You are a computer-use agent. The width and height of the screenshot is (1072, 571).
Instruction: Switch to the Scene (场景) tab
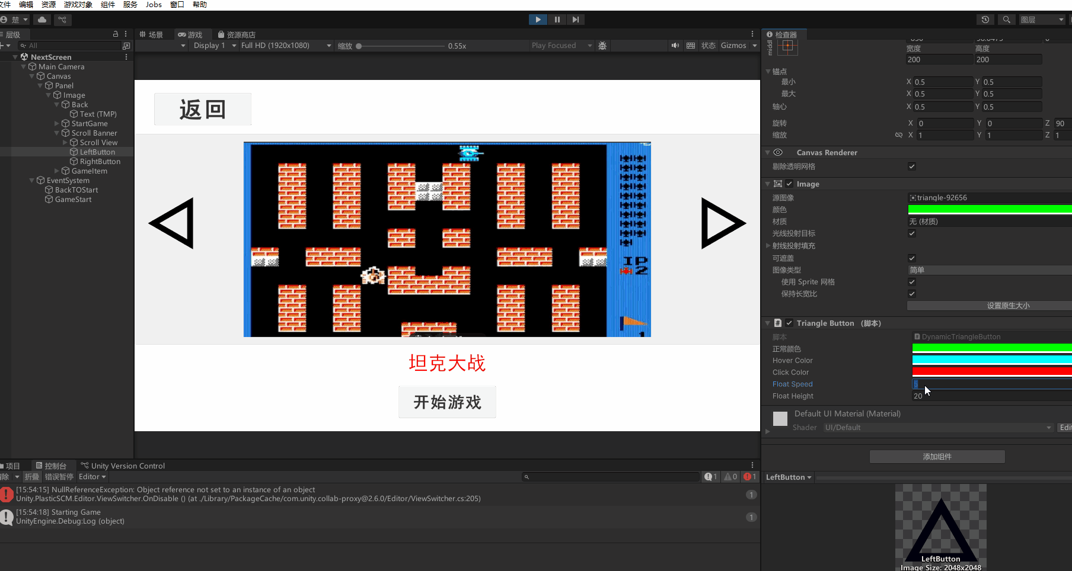click(x=151, y=34)
